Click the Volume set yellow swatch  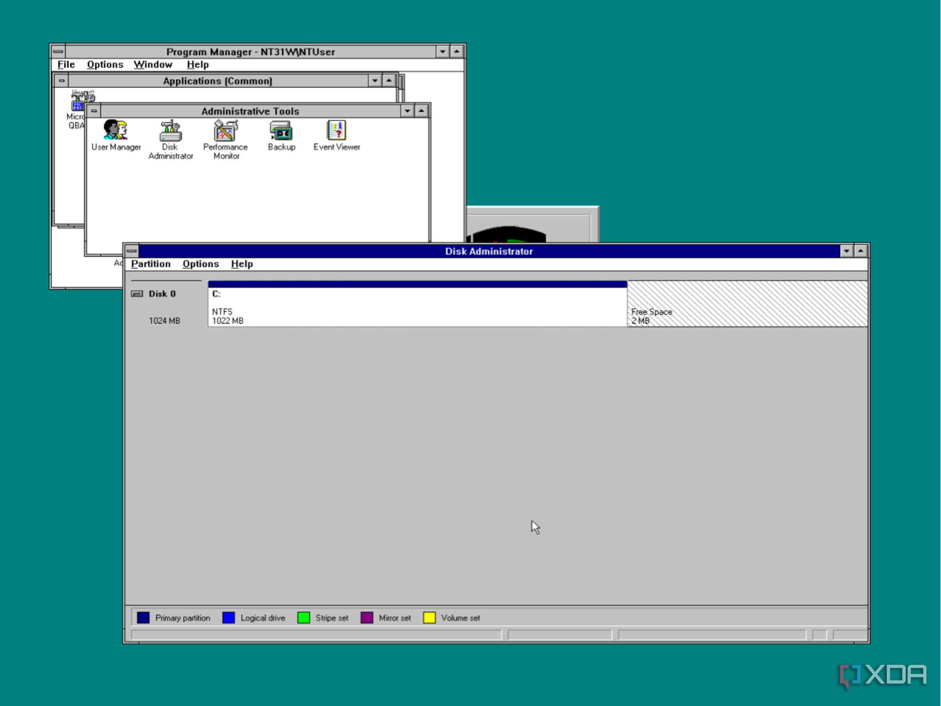(x=430, y=618)
